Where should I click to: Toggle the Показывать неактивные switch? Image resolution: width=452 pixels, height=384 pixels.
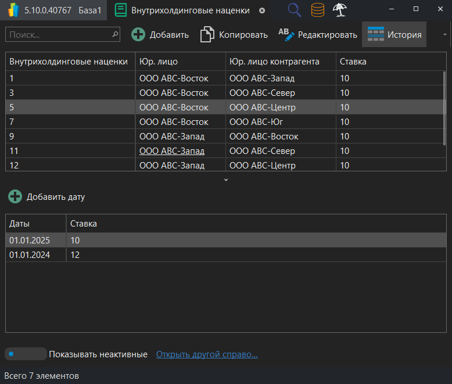(x=26, y=354)
